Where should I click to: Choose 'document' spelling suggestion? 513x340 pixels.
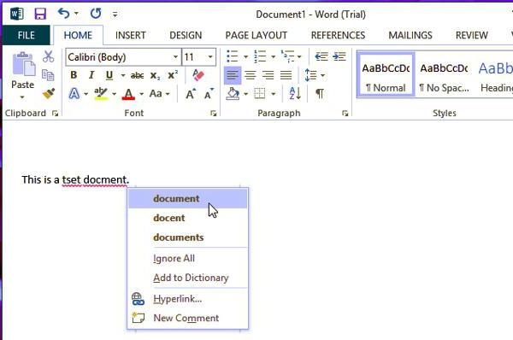point(188,199)
